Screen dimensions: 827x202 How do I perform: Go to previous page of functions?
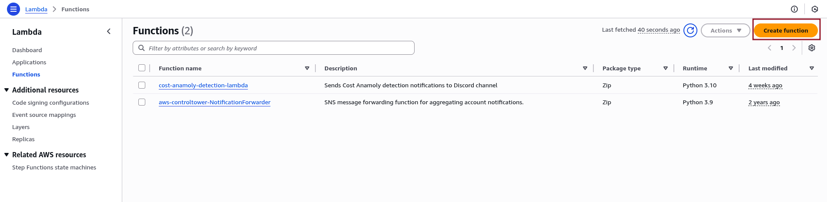pos(770,48)
